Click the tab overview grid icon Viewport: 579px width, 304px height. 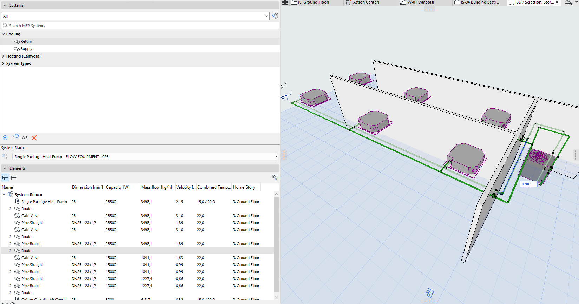click(285, 2)
